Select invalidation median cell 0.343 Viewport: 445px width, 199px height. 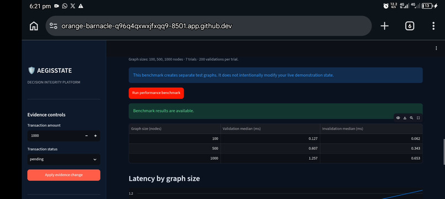point(371,148)
